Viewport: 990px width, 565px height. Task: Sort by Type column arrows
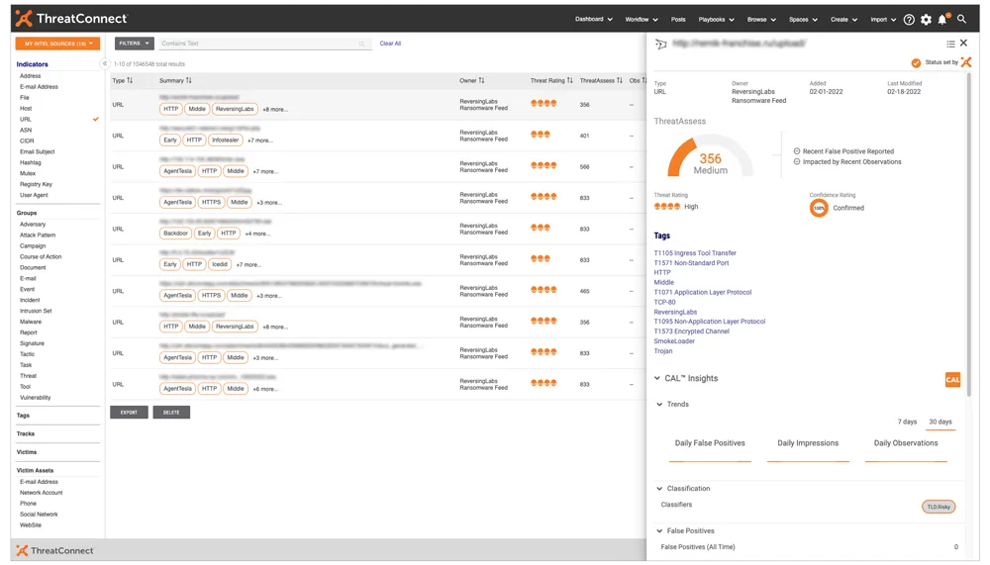pyautogui.click(x=130, y=81)
